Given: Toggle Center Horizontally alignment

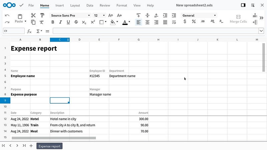Looking at the screenshot, I should pyautogui.click(x=147, y=22).
